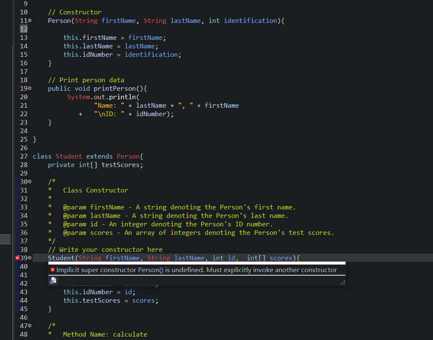Click line number 25 in the gutter
The width and height of the screenshot is (433, 340).
click(x=24, y=139)
